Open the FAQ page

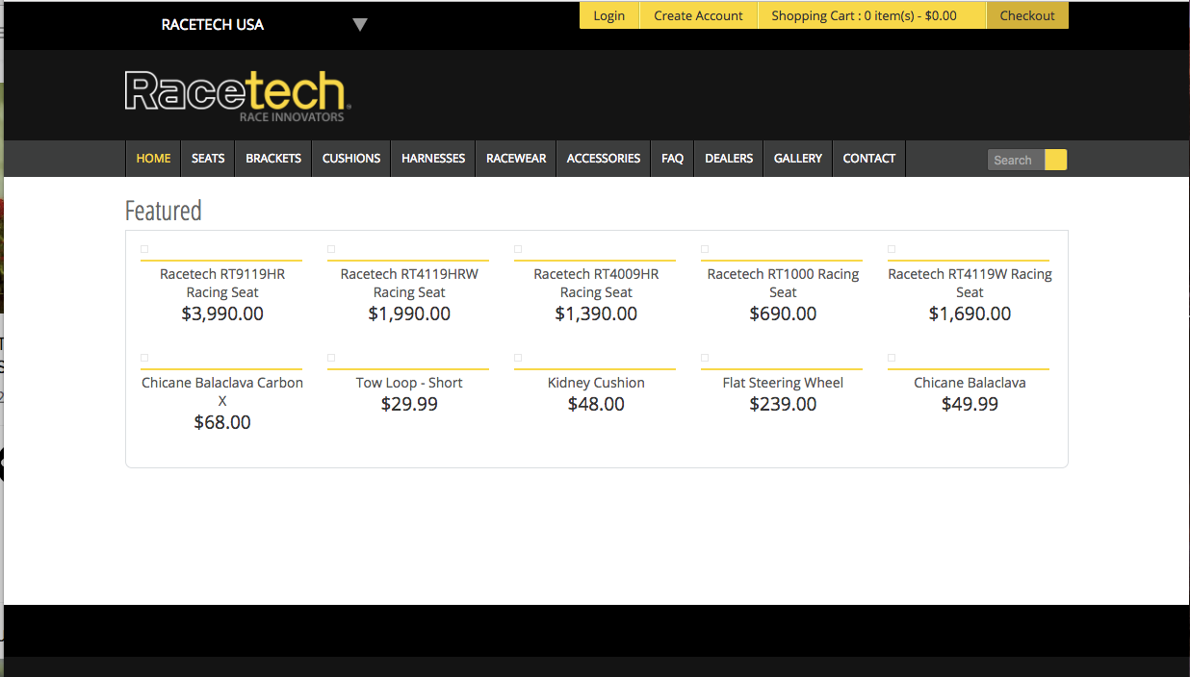click(673, 159)
